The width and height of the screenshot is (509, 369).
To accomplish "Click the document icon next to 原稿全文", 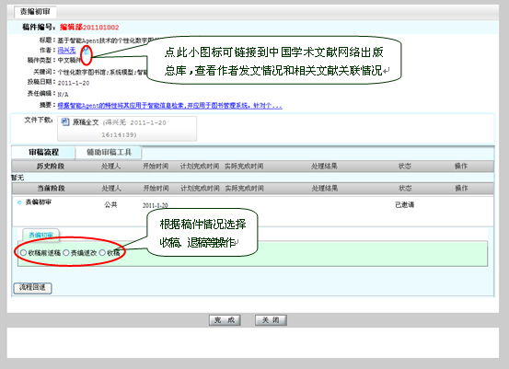I will click(x=65, y=122).
